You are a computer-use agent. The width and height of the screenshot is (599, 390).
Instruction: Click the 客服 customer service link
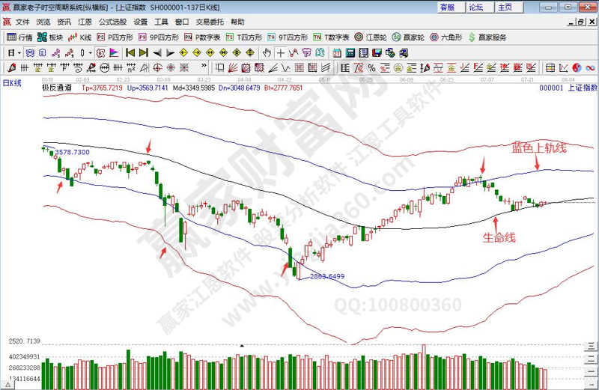tap(448, 7)
